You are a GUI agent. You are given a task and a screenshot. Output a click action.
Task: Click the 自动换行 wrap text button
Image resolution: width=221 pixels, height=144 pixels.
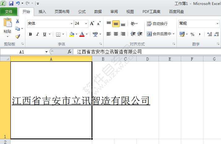(157, 24)
